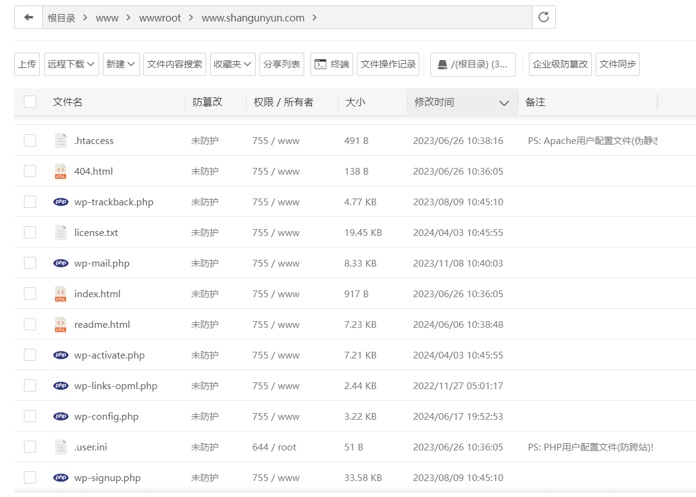
Task: Open the readme.html file name
Action: pyautogui.click(x=102, y=325)
